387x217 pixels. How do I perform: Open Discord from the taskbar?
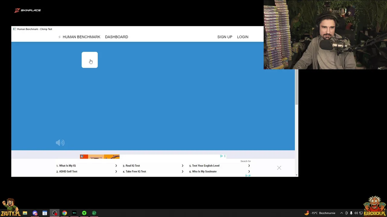coord(35,213)
